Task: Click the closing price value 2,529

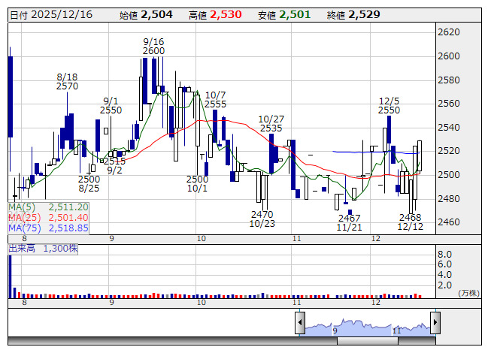Action: pyautogui.click(x=364, y=15)
